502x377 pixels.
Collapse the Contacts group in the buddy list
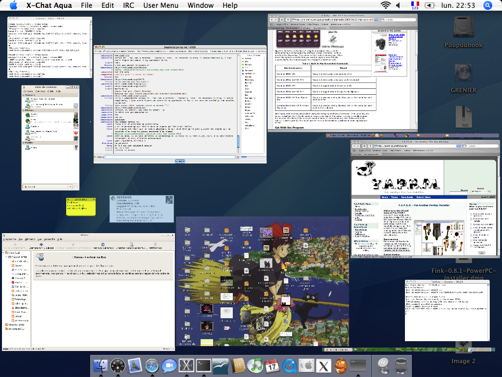point(24,95)
